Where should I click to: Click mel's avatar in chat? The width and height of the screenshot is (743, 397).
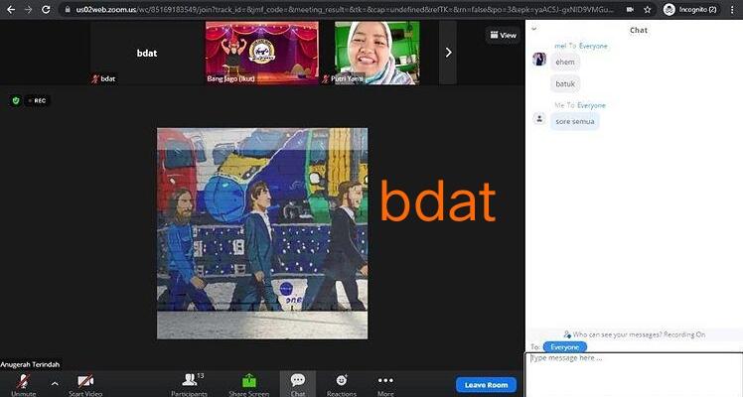539,59
